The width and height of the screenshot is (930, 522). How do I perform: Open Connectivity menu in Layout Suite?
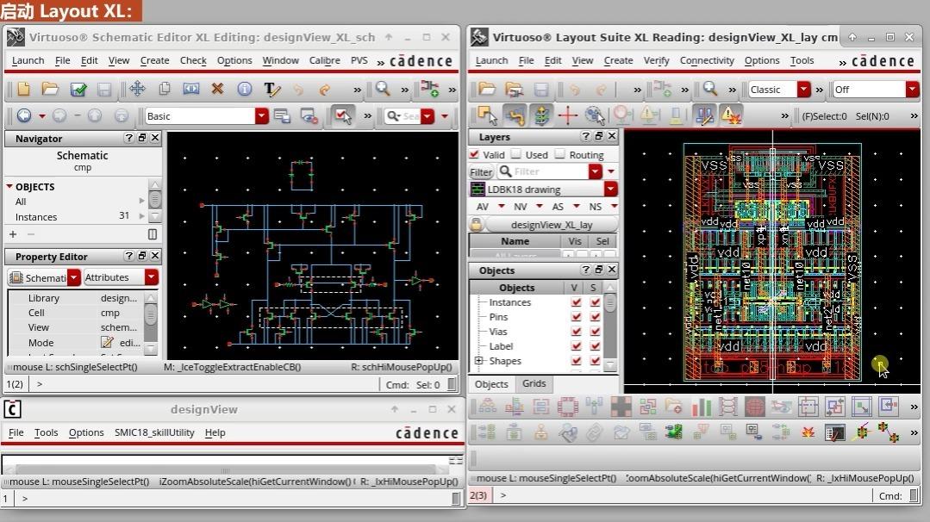[707, 60]
